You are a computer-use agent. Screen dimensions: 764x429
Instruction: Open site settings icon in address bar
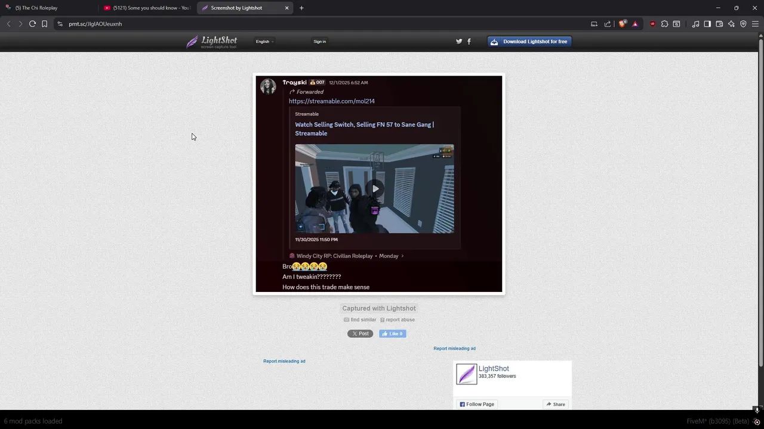(60, 24)
